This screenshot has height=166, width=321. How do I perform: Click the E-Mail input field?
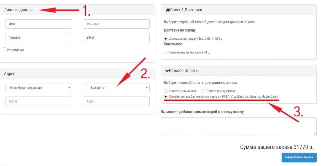coord(116,38)
